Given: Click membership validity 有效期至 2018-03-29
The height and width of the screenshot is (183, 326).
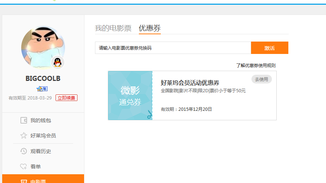Looking at the screenshot, I should (30, 98).
